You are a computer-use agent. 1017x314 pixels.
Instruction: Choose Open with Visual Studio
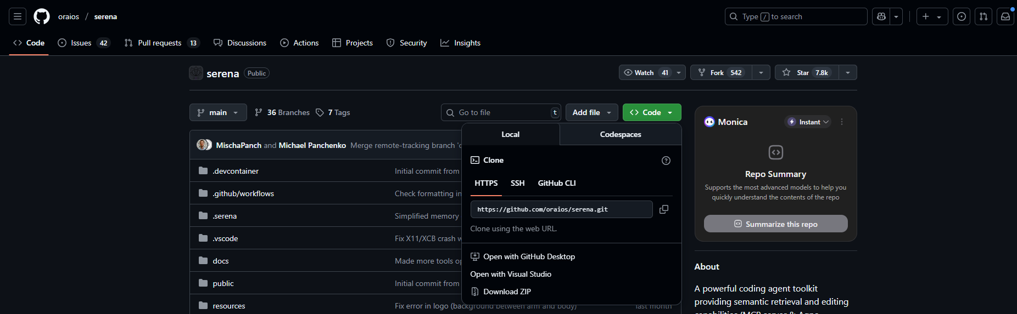click(x=511, y=274)
